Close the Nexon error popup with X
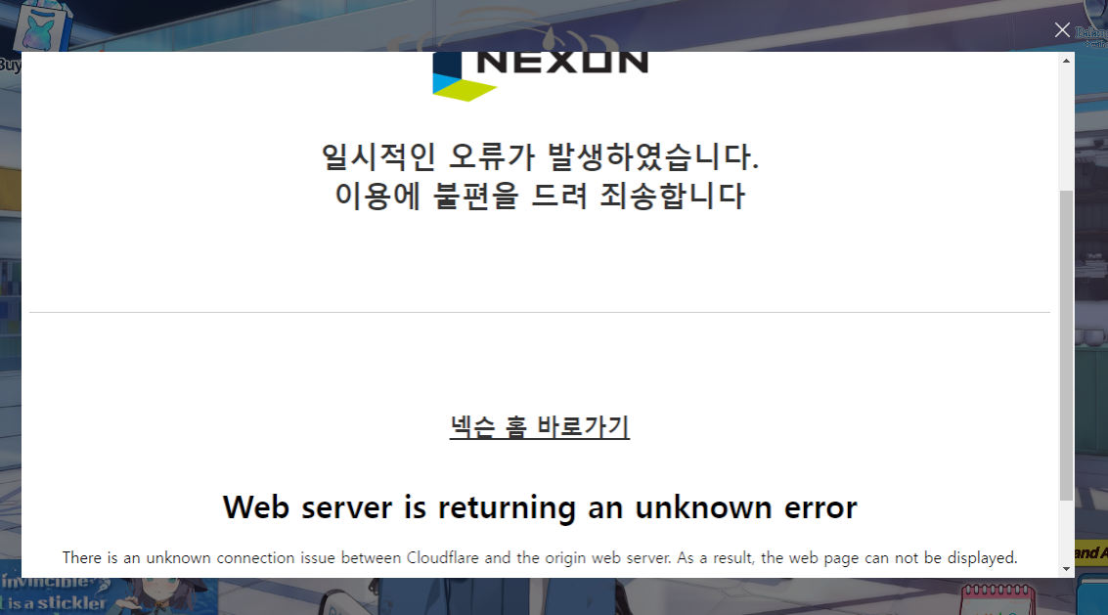The height and width of the screenshot is (615, 1108). click(x=1062, y=29)
